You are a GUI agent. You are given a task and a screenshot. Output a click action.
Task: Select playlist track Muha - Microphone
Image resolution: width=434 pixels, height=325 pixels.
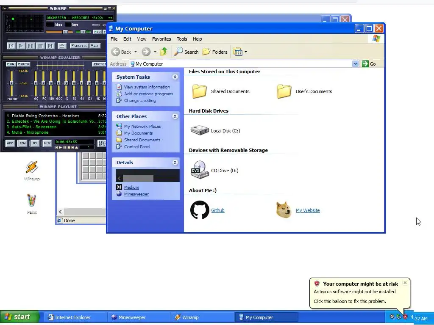56,132
